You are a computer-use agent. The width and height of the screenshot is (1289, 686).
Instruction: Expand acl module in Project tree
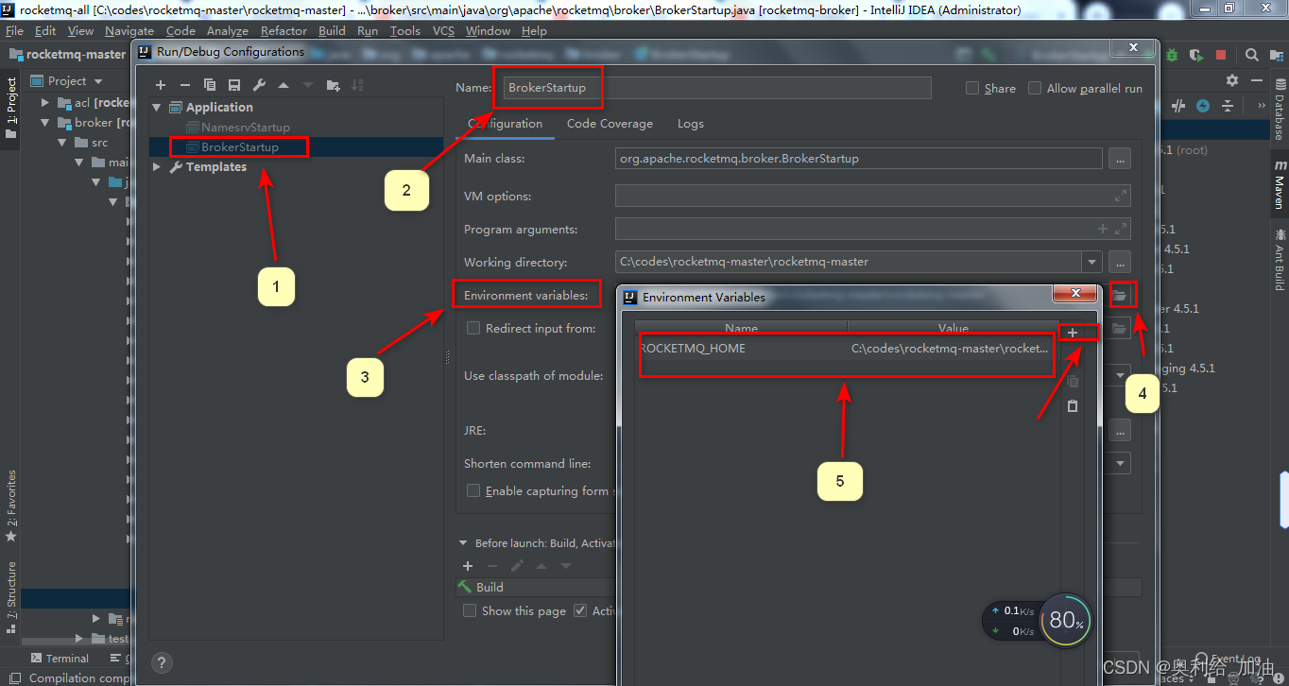point(44,102)
